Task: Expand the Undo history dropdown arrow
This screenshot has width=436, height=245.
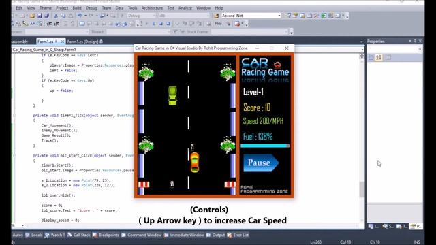Action: tap(85, 16)
